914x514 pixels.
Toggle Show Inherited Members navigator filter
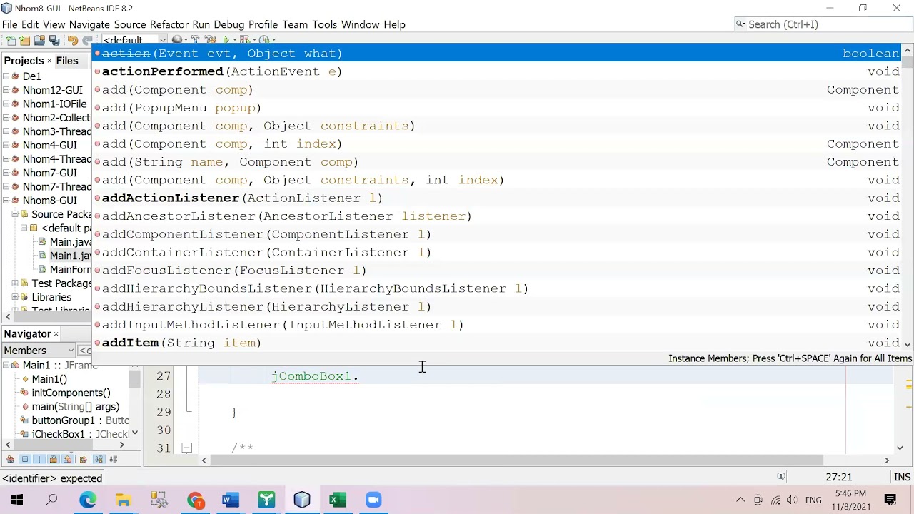coord(10,459)
